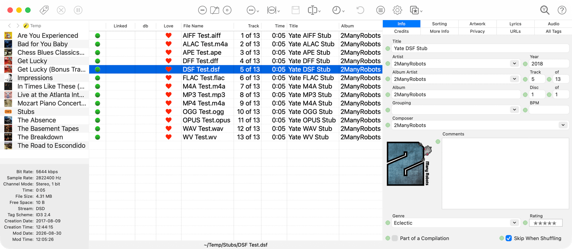The width and height of the screenshot is (572, 249).
Task: Sort by the File Name column header
Action: [207, 26]
